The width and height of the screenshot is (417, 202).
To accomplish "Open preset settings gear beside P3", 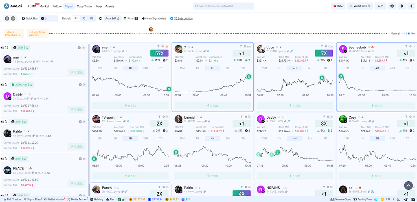I will point(100,19).
